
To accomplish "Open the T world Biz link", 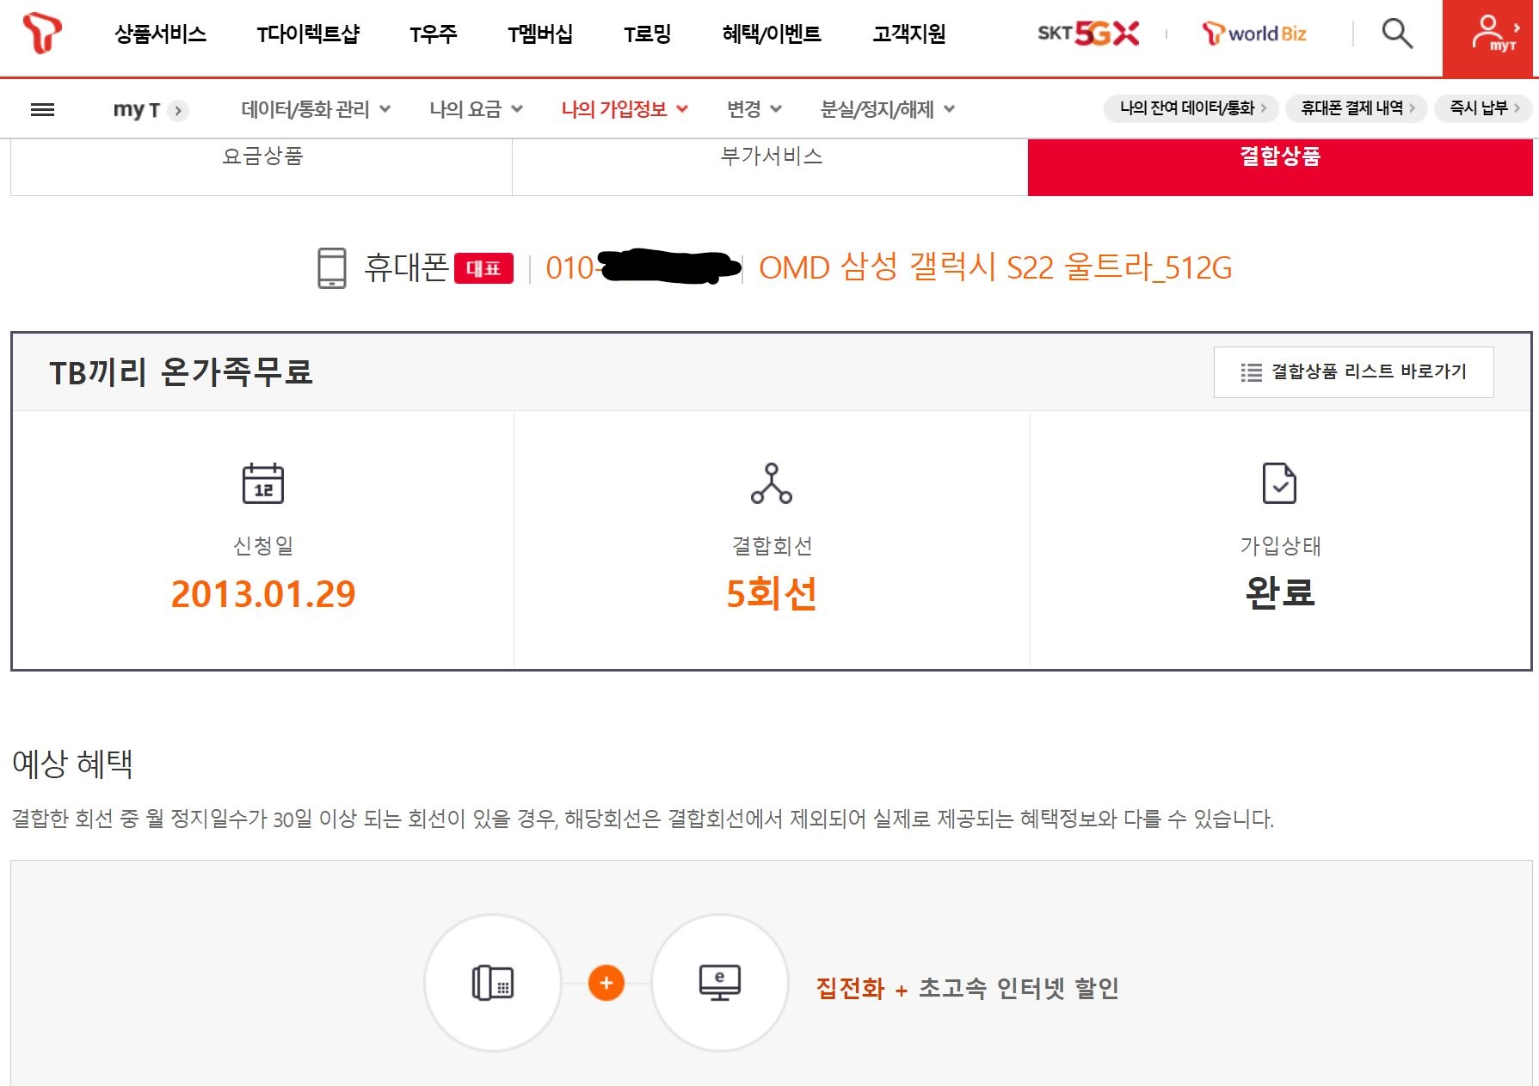I will pos(1254,34).
